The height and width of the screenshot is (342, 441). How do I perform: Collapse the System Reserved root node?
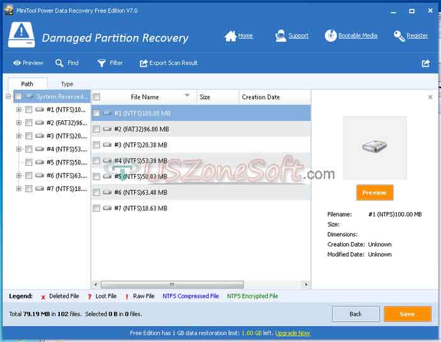[8, 96]
